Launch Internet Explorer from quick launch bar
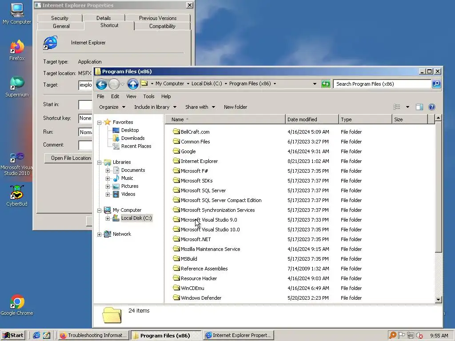The image size is (455, 341). pyautogui.click(x=36, y=335)
